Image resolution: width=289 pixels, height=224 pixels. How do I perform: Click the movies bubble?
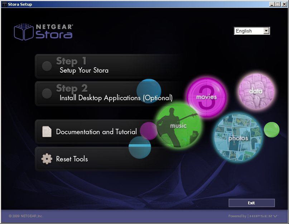coord(206,97)
